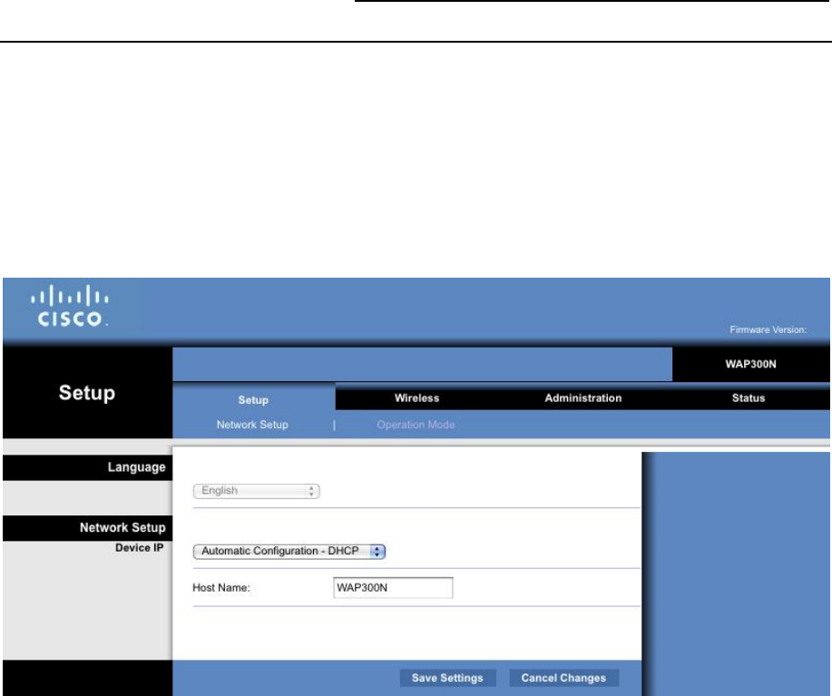
Task: Open the English language dropdown
Action: click(x=256, y=491)
